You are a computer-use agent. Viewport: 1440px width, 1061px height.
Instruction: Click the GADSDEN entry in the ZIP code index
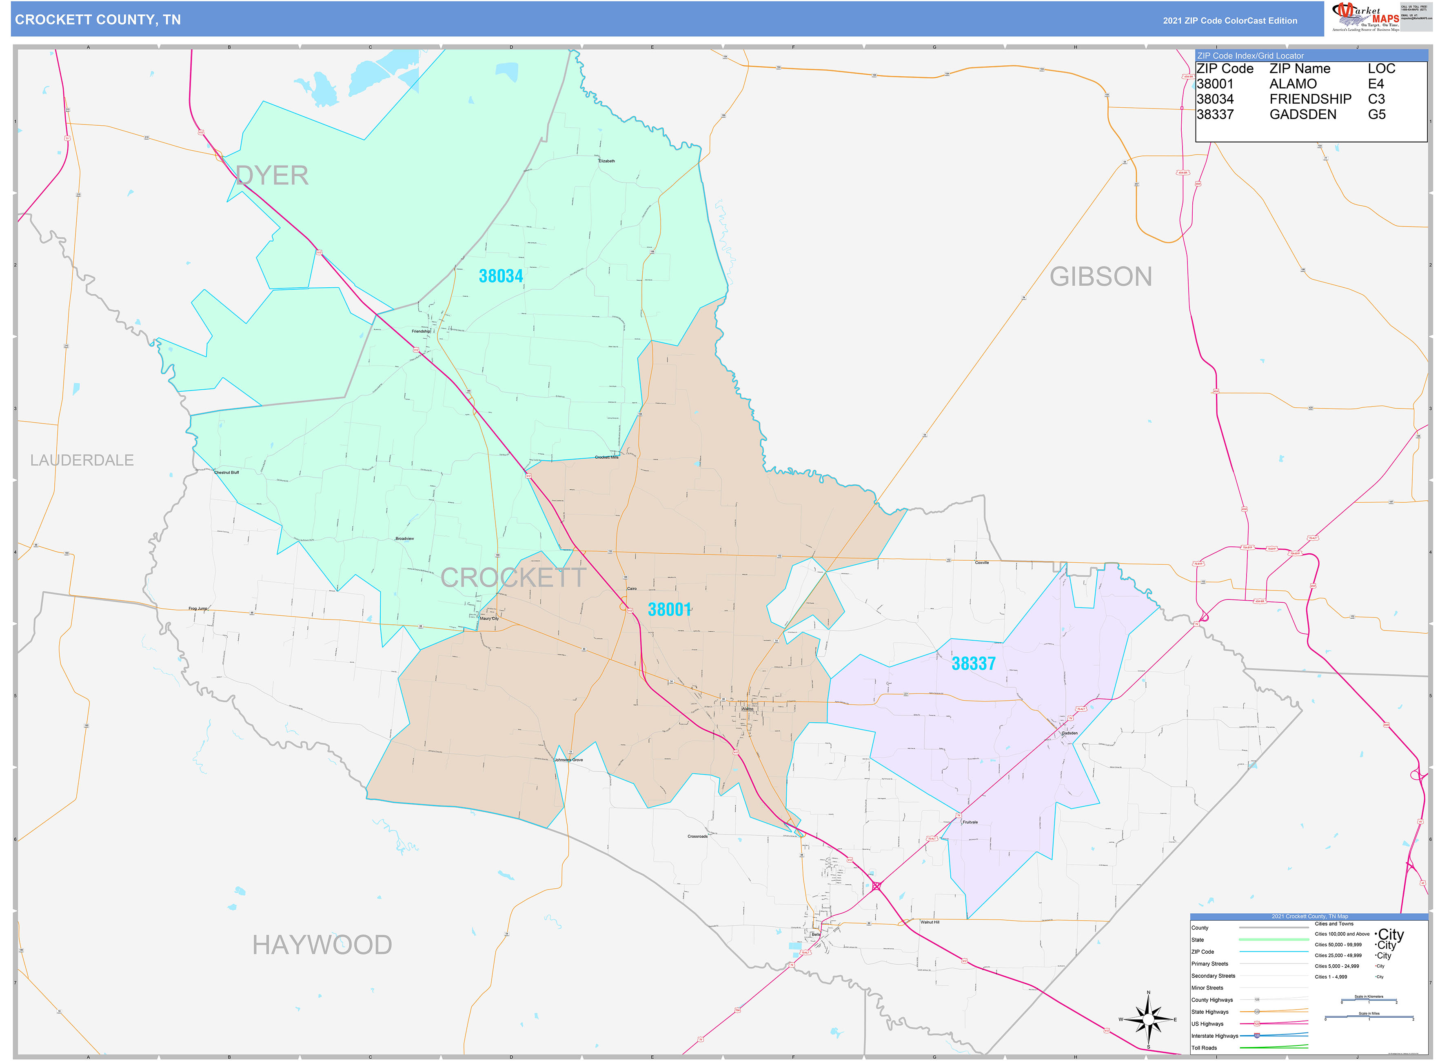[x=1304, y=114]
